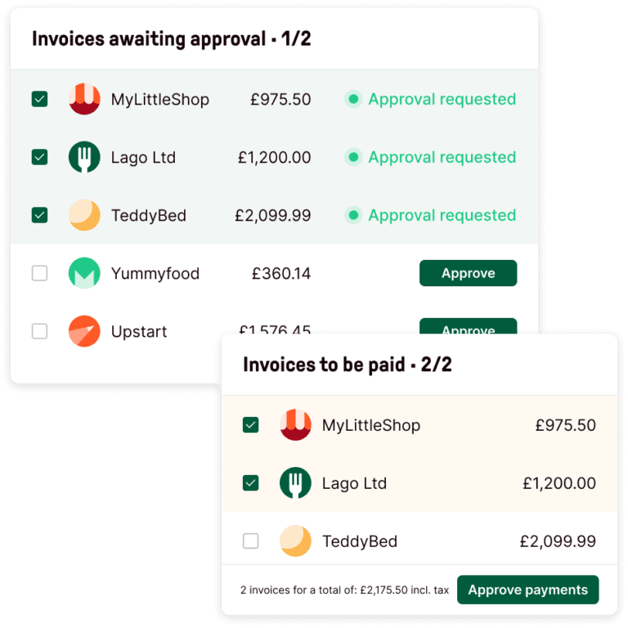Uncheck MyLittleShop checkbox in invoices to be paid
Image resolution: width=628 pixels, height=628 pixels.
(x=251, y=425)
